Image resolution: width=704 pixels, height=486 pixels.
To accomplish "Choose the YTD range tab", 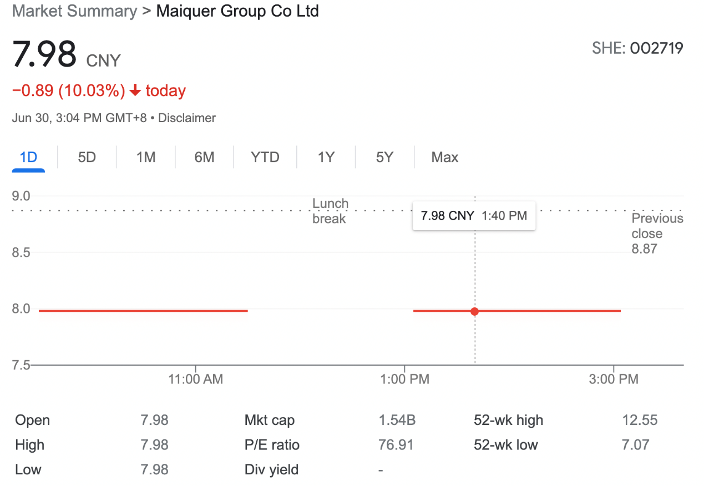I will click(265, 158).
